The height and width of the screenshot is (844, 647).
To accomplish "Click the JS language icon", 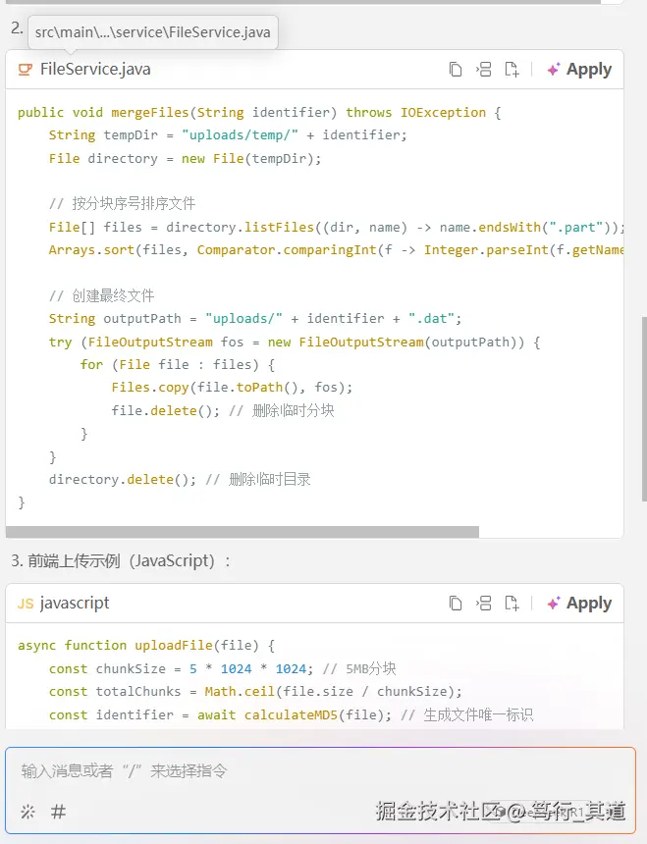I will coord(26,604).
